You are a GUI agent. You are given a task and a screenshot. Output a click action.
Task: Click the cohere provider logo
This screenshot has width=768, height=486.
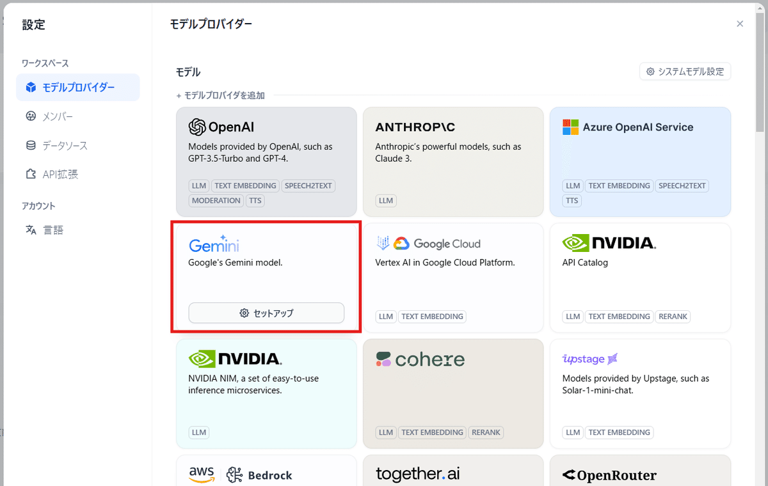[420, 359]
